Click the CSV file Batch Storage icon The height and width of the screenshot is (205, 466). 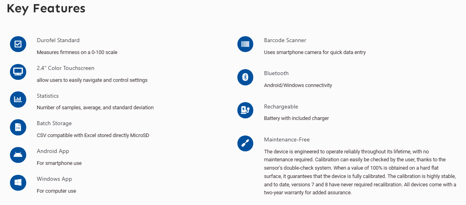[x=18, y=128]
